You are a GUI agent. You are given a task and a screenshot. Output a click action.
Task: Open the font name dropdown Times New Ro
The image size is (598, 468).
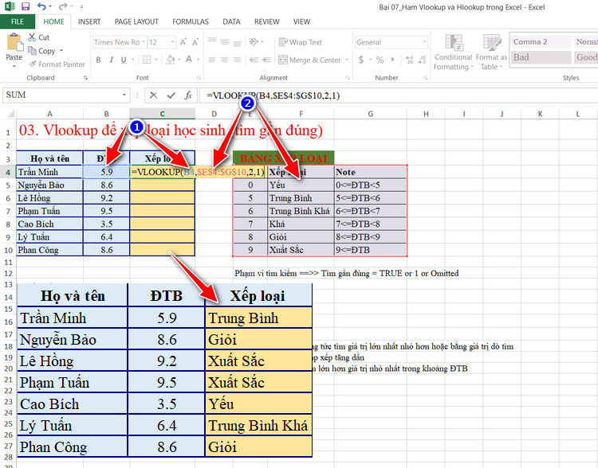(144, 42)
